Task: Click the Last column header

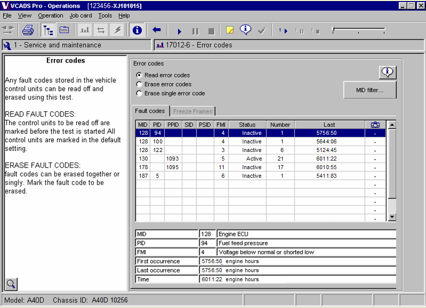Action: click(x=329, y=125)
